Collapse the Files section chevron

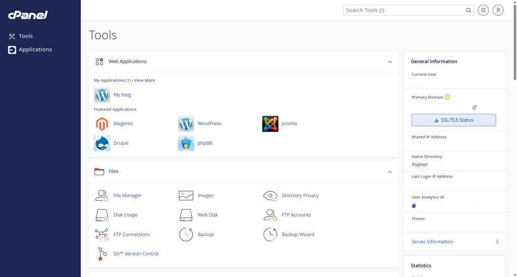pos(390,172)
